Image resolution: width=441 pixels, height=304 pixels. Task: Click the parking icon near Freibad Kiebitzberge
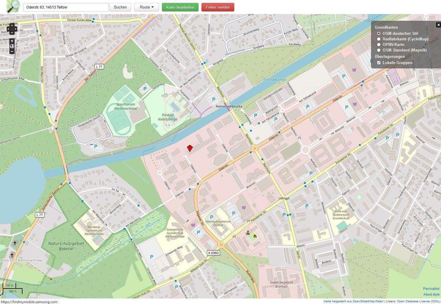[145, 89]
